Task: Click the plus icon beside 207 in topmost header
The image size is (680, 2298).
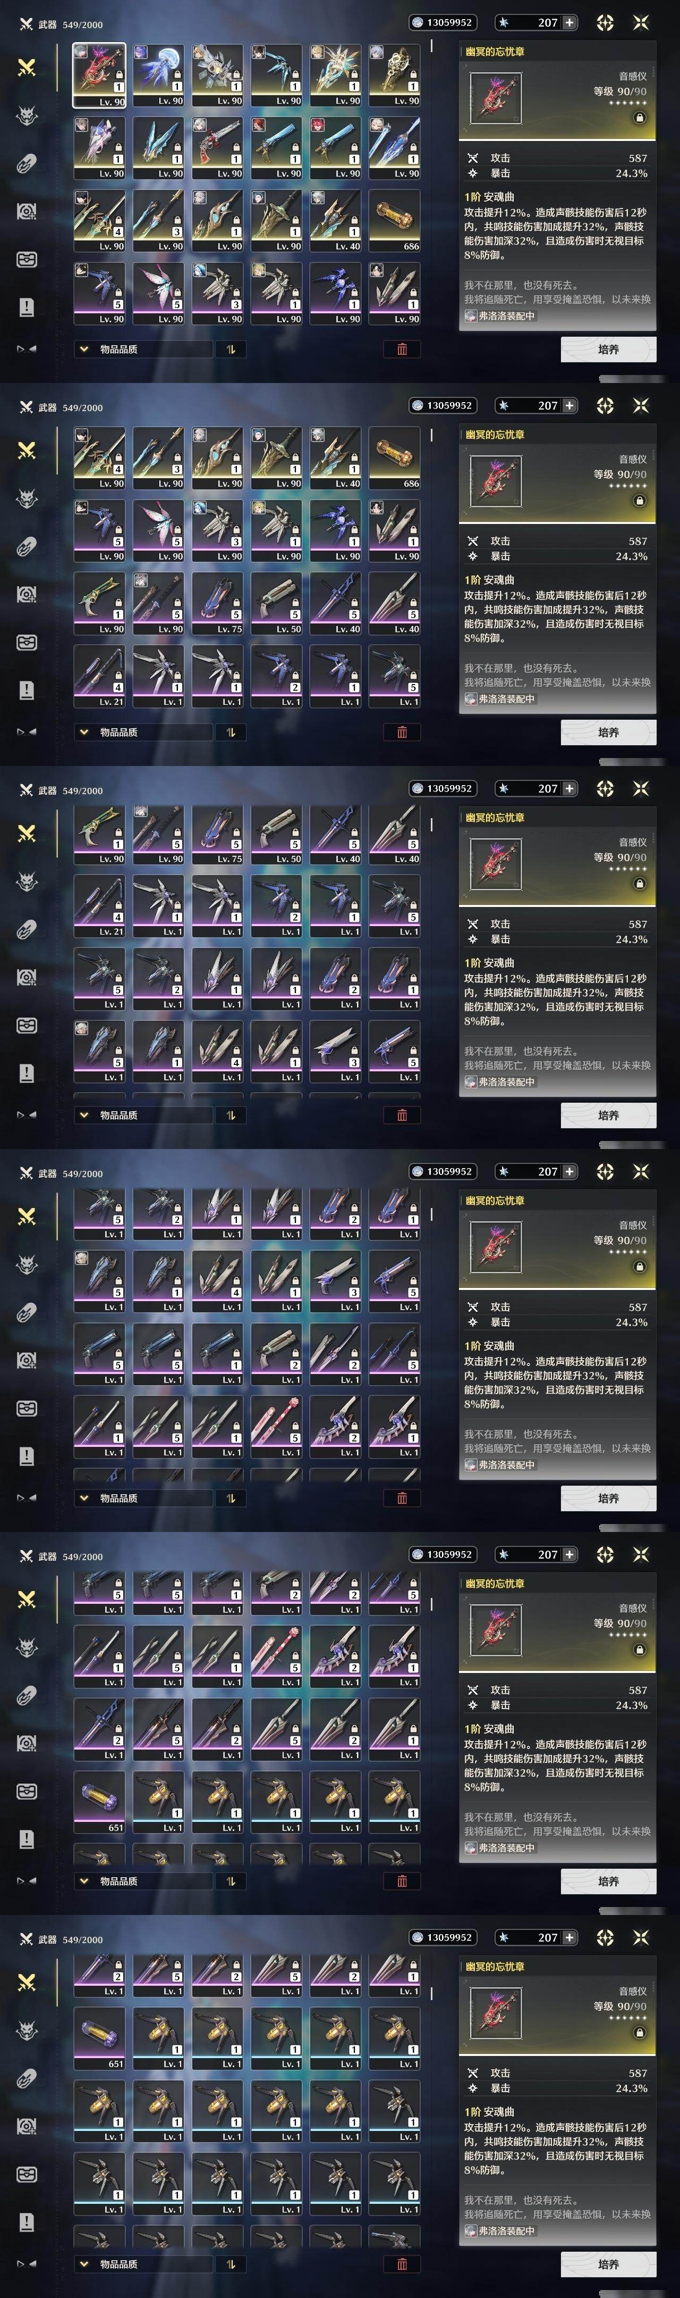Action: pos(569,22)
